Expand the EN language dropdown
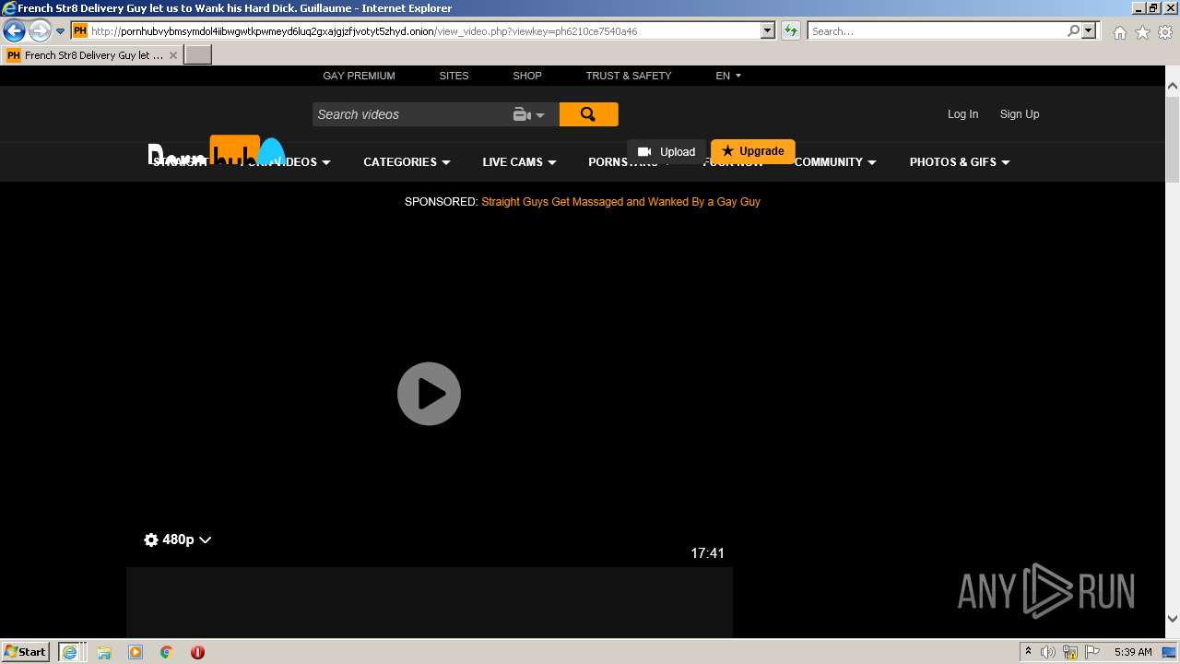This screenshot has width=1180, height=664. [728, 76]
